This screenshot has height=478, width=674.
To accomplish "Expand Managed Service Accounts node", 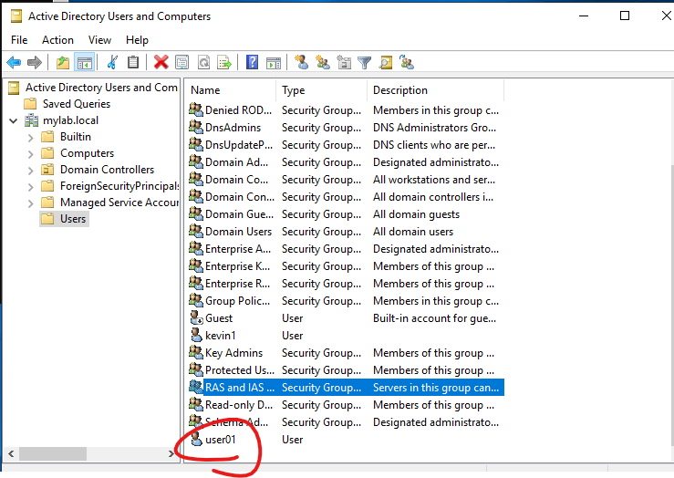I will coord(30,203).
